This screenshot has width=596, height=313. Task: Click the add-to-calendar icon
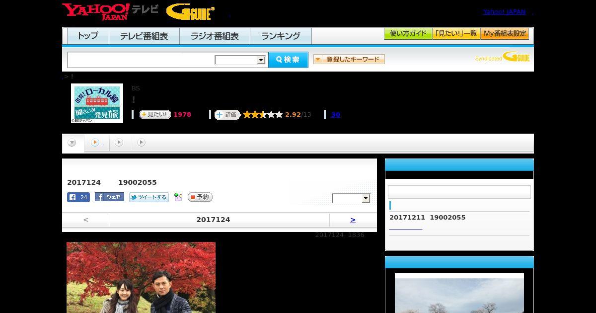point(178,197)
